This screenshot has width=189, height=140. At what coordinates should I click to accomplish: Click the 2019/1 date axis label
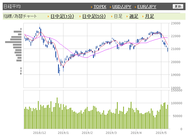63,133
